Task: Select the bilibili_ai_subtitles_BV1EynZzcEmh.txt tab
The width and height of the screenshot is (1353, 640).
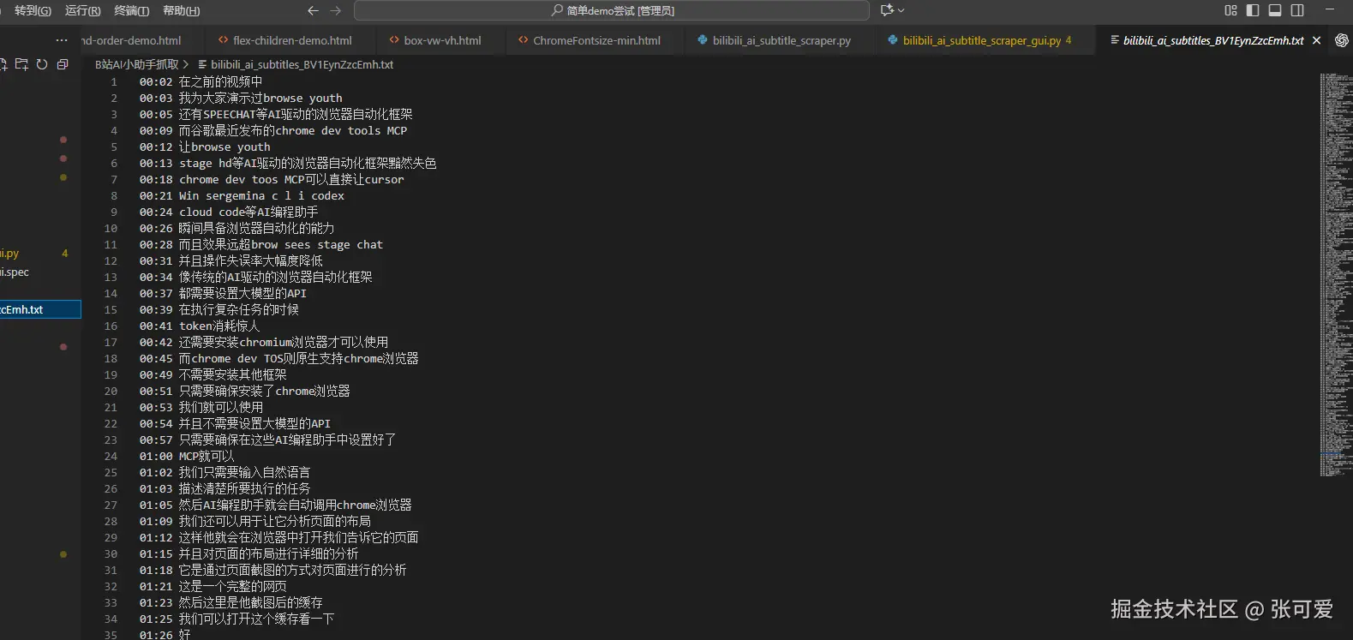Action: click(x=1212, y=40)
